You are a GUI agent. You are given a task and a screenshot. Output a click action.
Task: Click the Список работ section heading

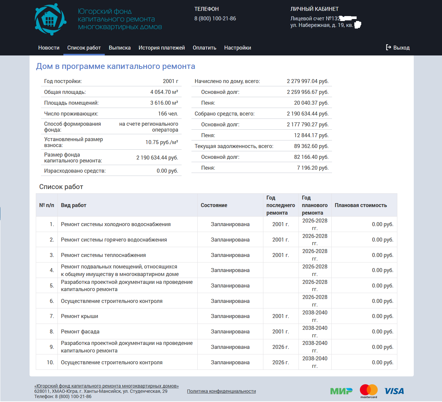coord(61,187)
